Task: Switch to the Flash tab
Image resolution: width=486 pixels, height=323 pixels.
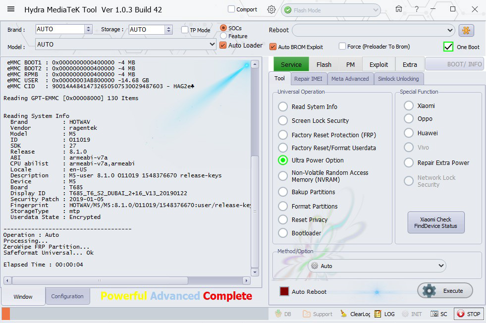Action: click(324, 64)
